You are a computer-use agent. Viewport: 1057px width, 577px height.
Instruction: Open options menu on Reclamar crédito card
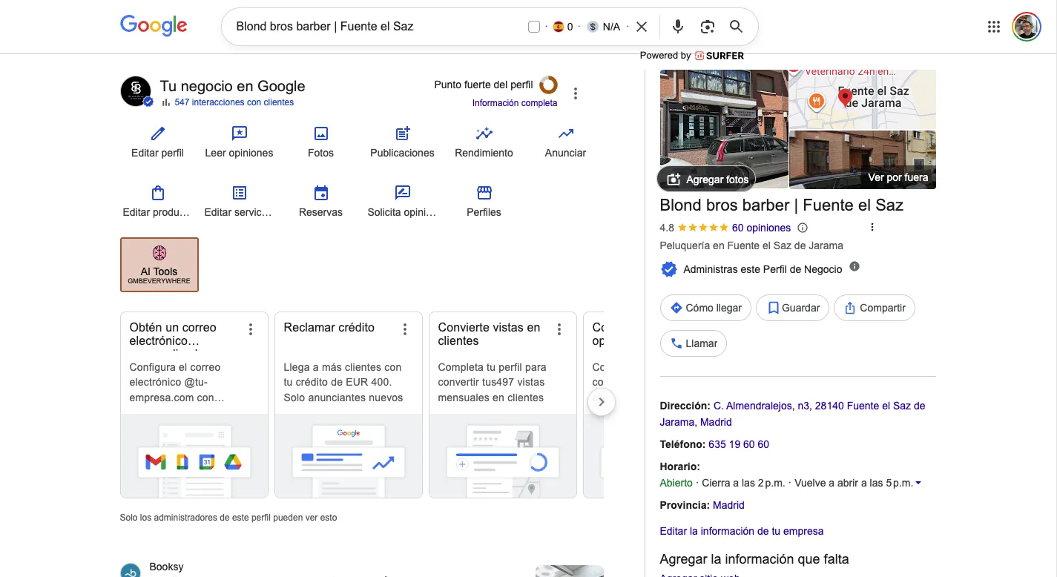pyautogui.click(x=405, y=329)
